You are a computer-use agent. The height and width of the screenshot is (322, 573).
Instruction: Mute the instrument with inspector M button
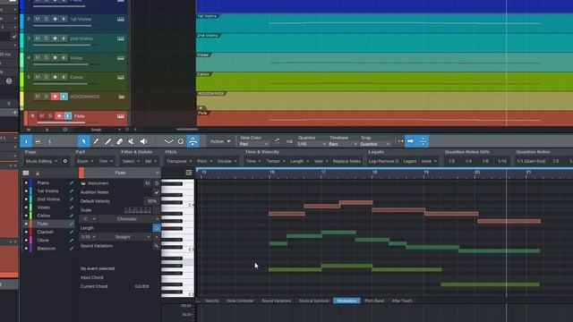(148, 182)
